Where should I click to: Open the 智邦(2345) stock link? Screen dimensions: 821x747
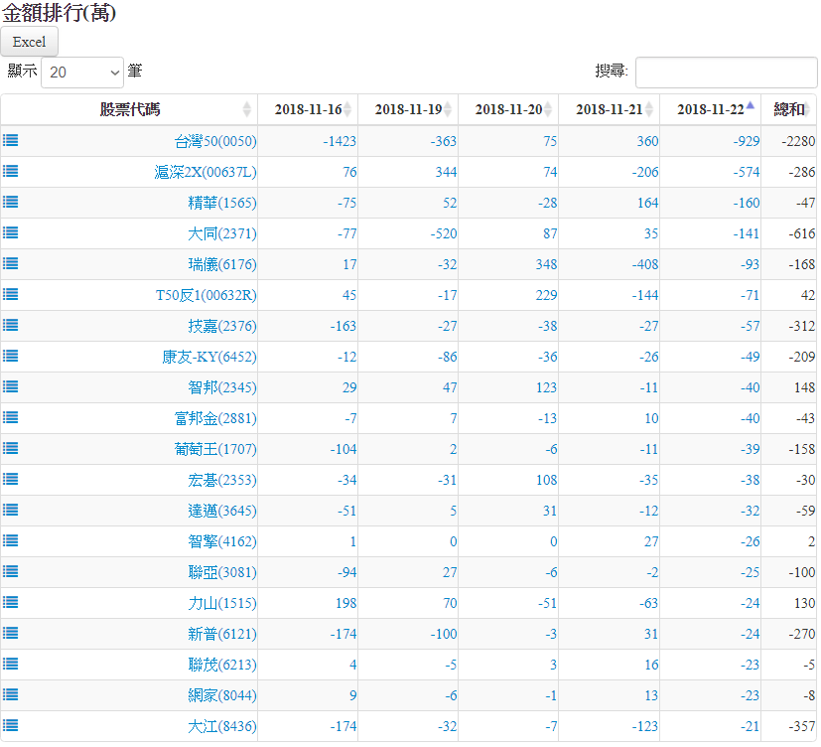coord(221,388)
